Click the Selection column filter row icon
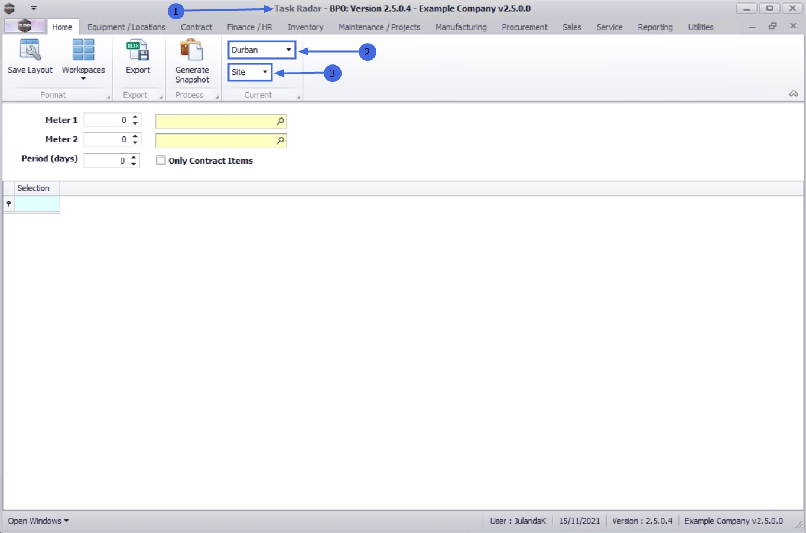 (x=9, y=204)
